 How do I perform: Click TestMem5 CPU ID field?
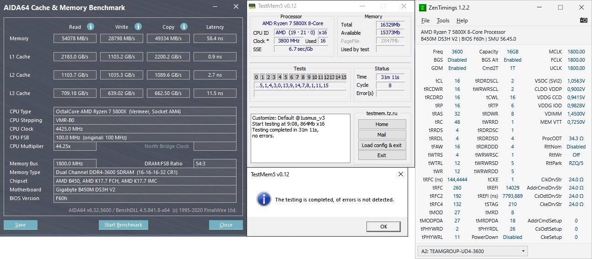pos(295,32)
